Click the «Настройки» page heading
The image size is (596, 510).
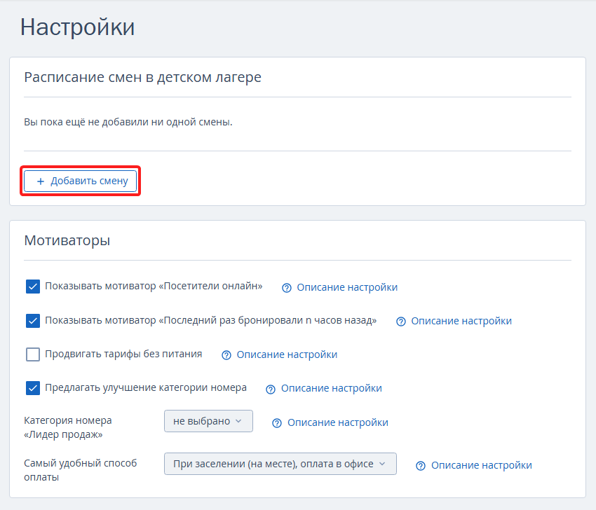(x=78, y=27)
